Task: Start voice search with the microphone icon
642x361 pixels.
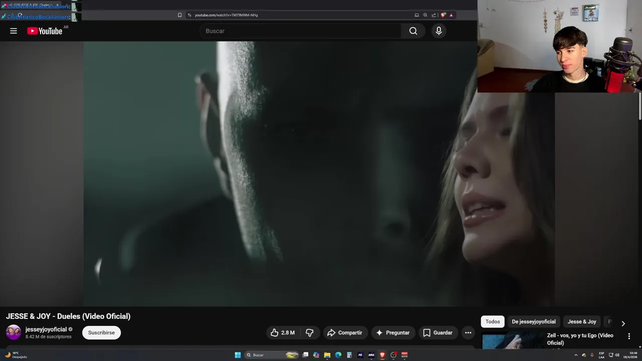Action: pos(439,31)
